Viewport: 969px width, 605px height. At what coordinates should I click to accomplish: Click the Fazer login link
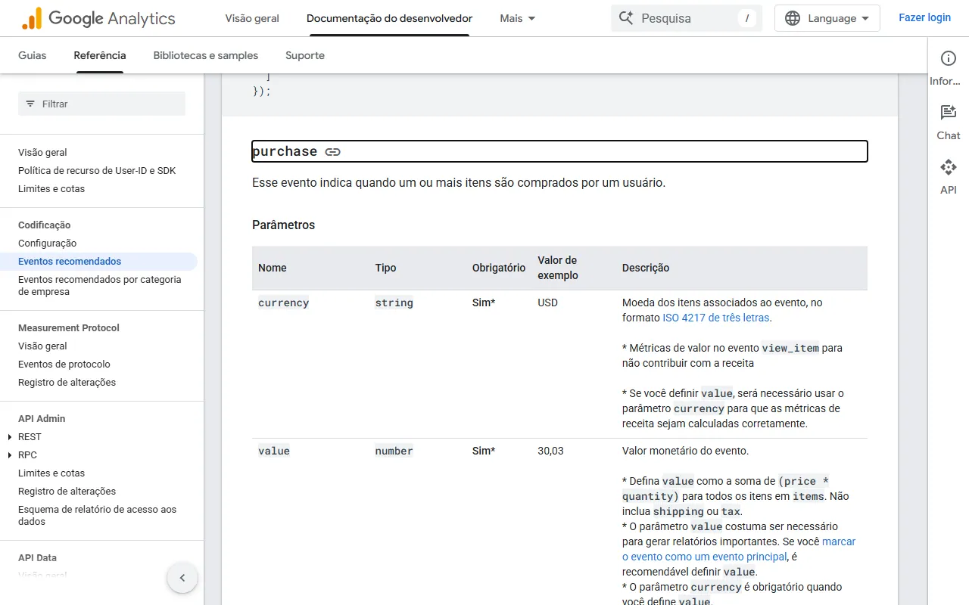[924, 17]
